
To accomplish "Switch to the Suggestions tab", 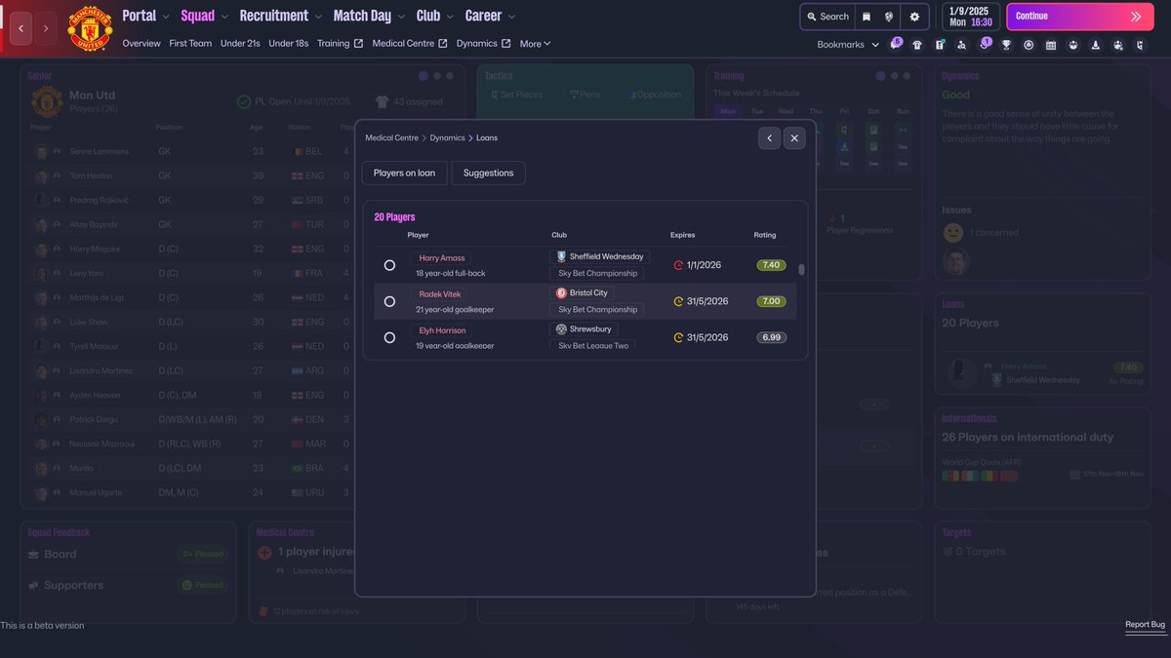I will click(488, 173).
